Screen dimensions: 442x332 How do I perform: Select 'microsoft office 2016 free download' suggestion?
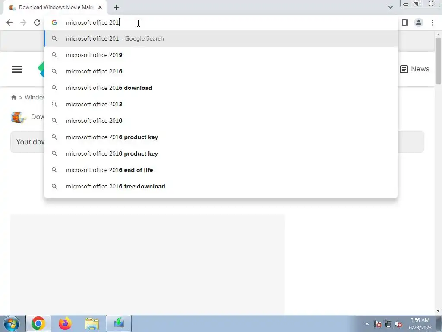[221, 186]
